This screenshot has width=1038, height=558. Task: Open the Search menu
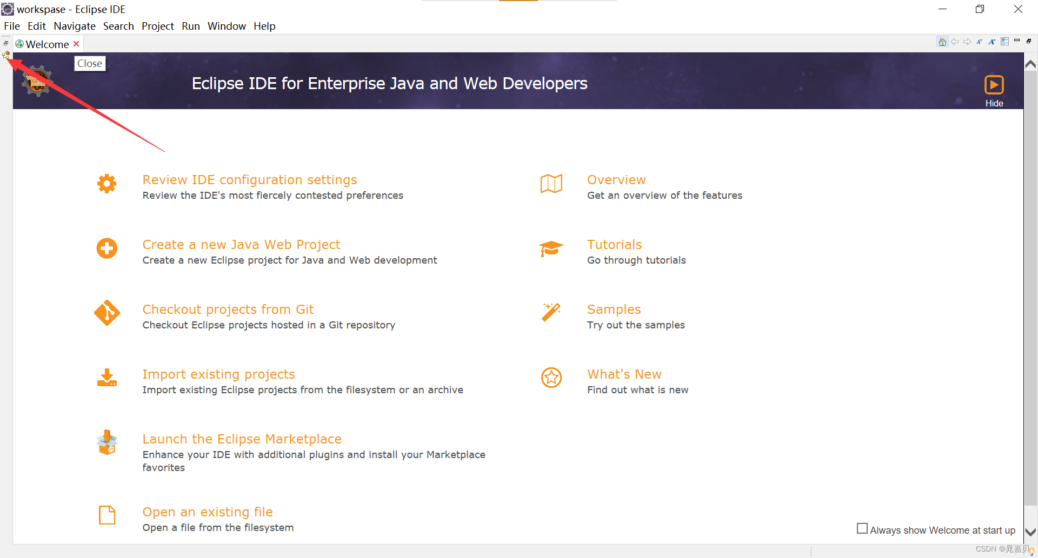pyautogui.click(x=118, y=26)
